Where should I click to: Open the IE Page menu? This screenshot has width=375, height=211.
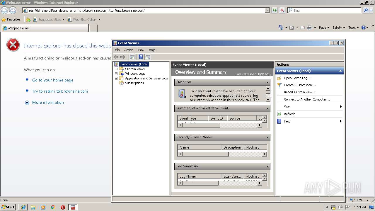click(324, 28)
